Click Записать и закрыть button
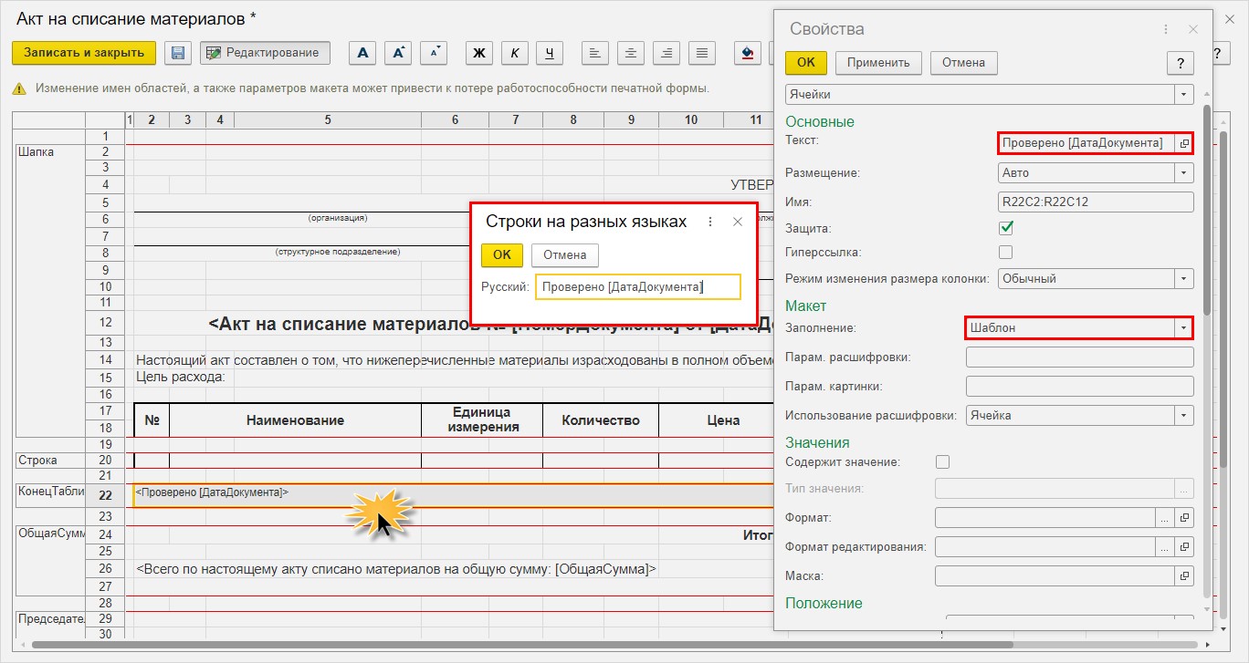This screenshot has width=1249, height=663. pyautogui.click(x=84, y=53)
